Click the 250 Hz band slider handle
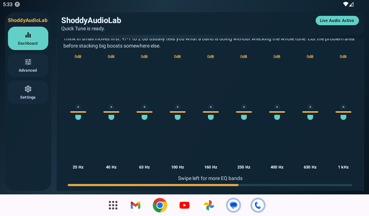The width and height of the screenshot is (369, 216). tap(244, 112)
